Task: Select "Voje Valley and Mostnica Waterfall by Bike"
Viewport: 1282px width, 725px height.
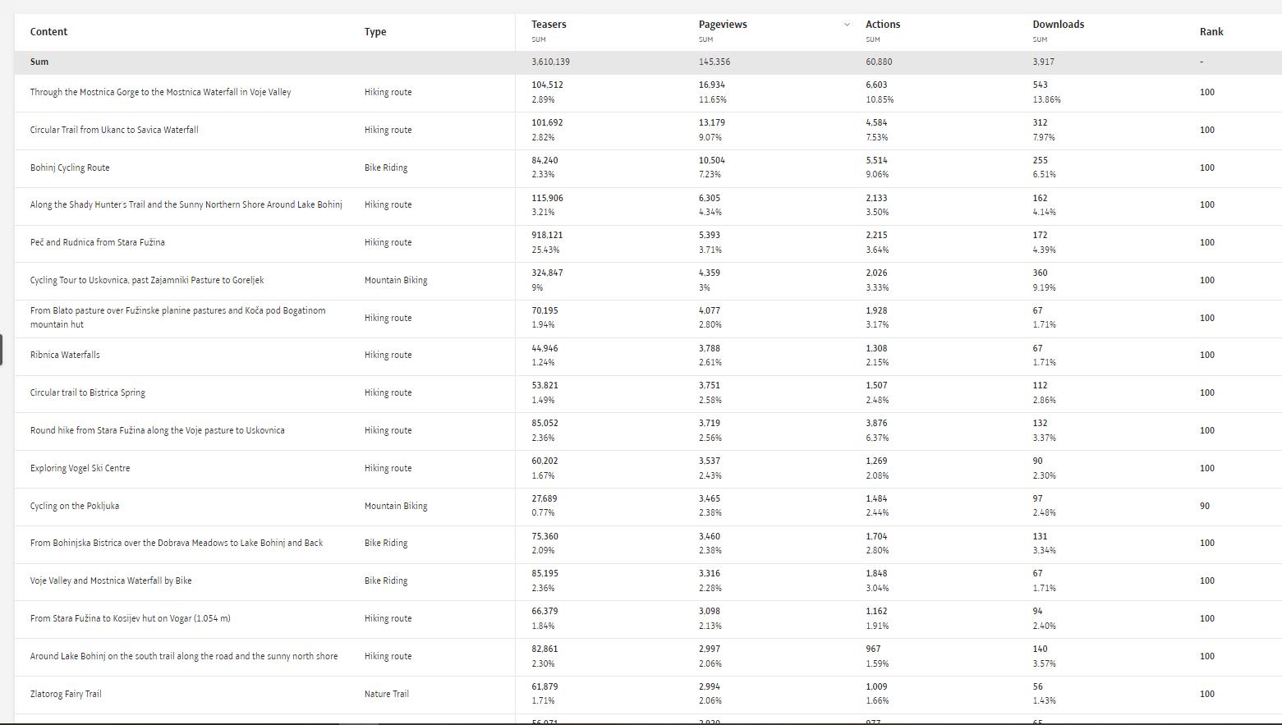Action: 111,580
